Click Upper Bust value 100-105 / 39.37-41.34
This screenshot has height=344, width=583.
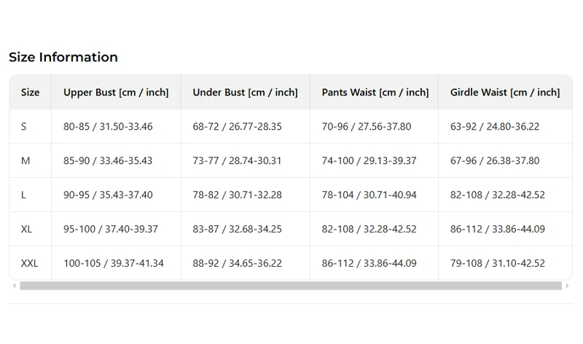[x=114, y=263]
